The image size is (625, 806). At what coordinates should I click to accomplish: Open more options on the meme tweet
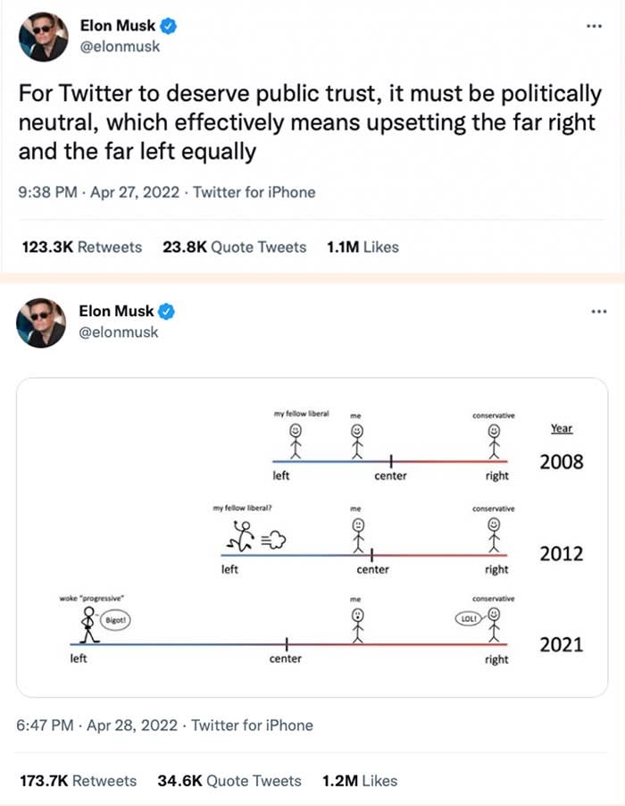tap(598, 312)
